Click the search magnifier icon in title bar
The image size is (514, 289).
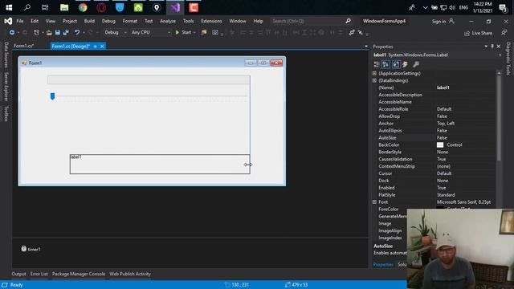pos(348,21)
